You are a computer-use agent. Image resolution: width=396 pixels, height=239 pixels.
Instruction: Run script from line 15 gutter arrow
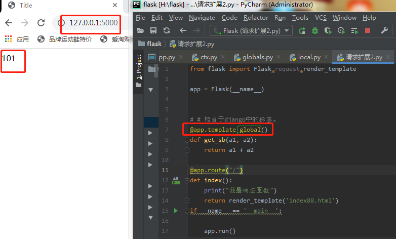[x=176, y=211]
